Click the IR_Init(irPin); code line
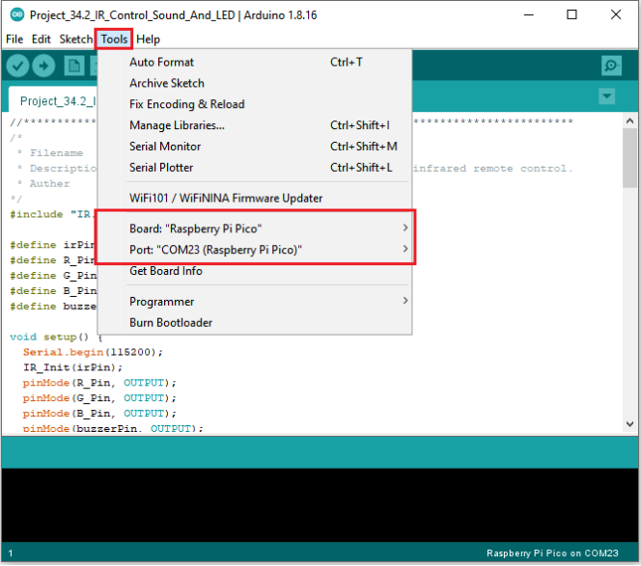The image size is (641, 566). tap(72, 367)
